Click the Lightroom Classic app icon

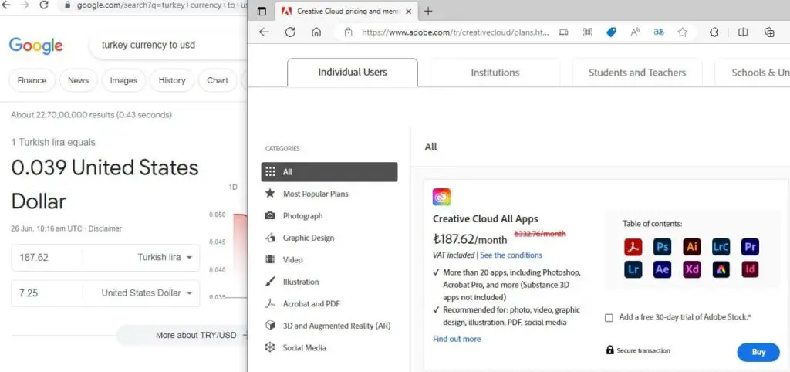coord(721,247)
